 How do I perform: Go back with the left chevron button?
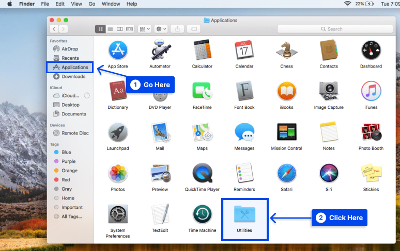tap(54, 29)
